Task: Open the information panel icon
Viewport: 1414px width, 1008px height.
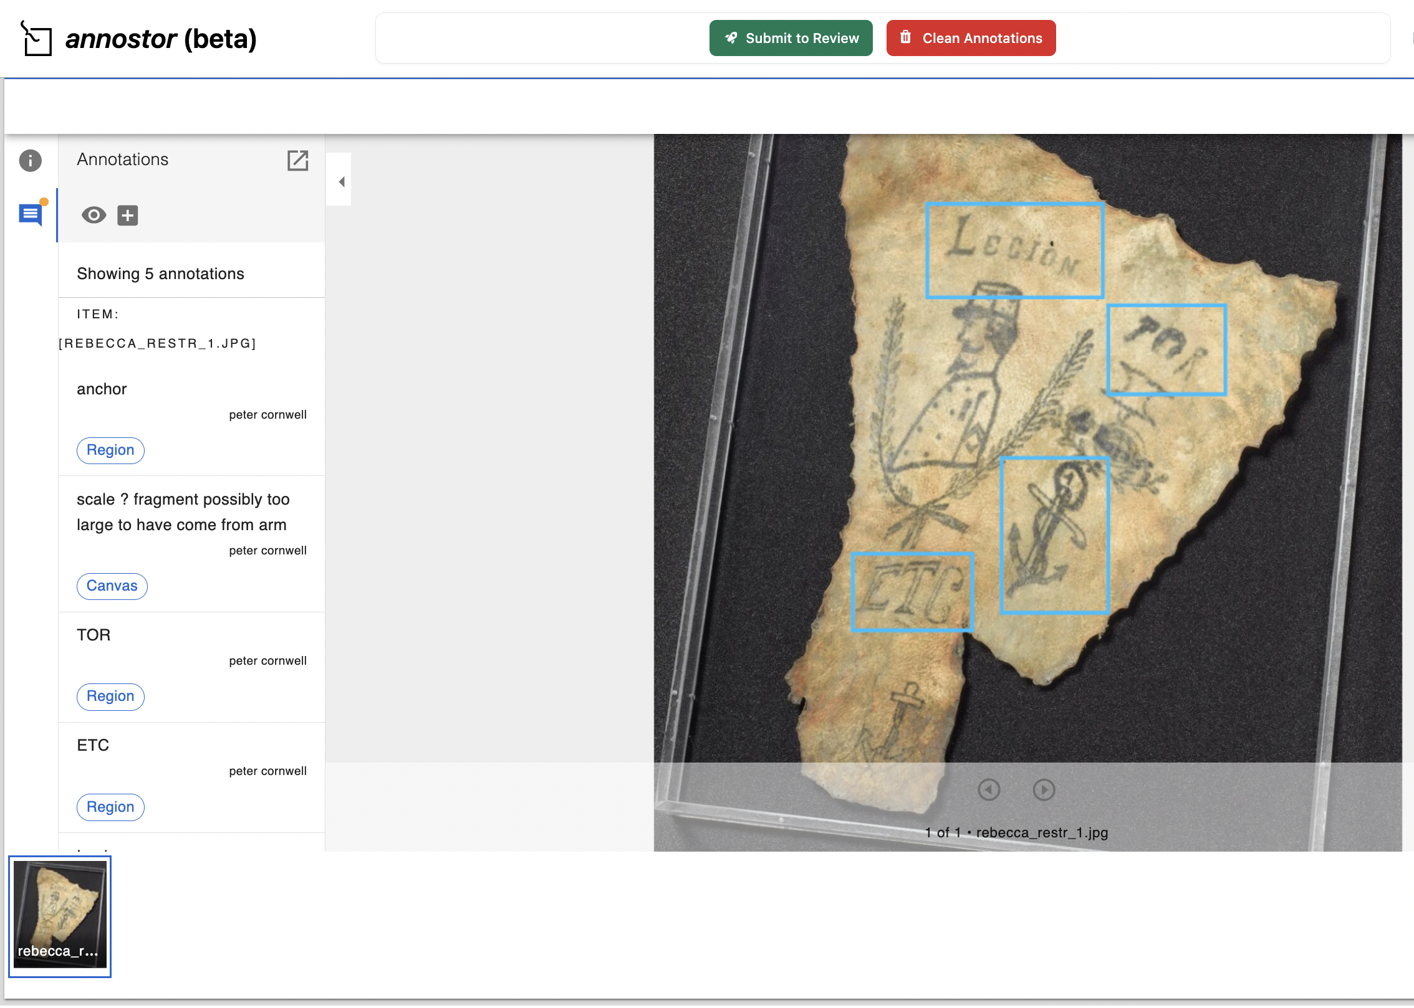Action: (x=30, y=161)
